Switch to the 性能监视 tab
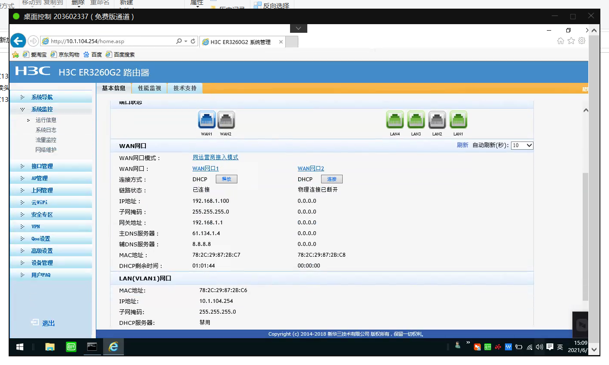This screenshot has width=609, height=365. (x=149, y=88)
